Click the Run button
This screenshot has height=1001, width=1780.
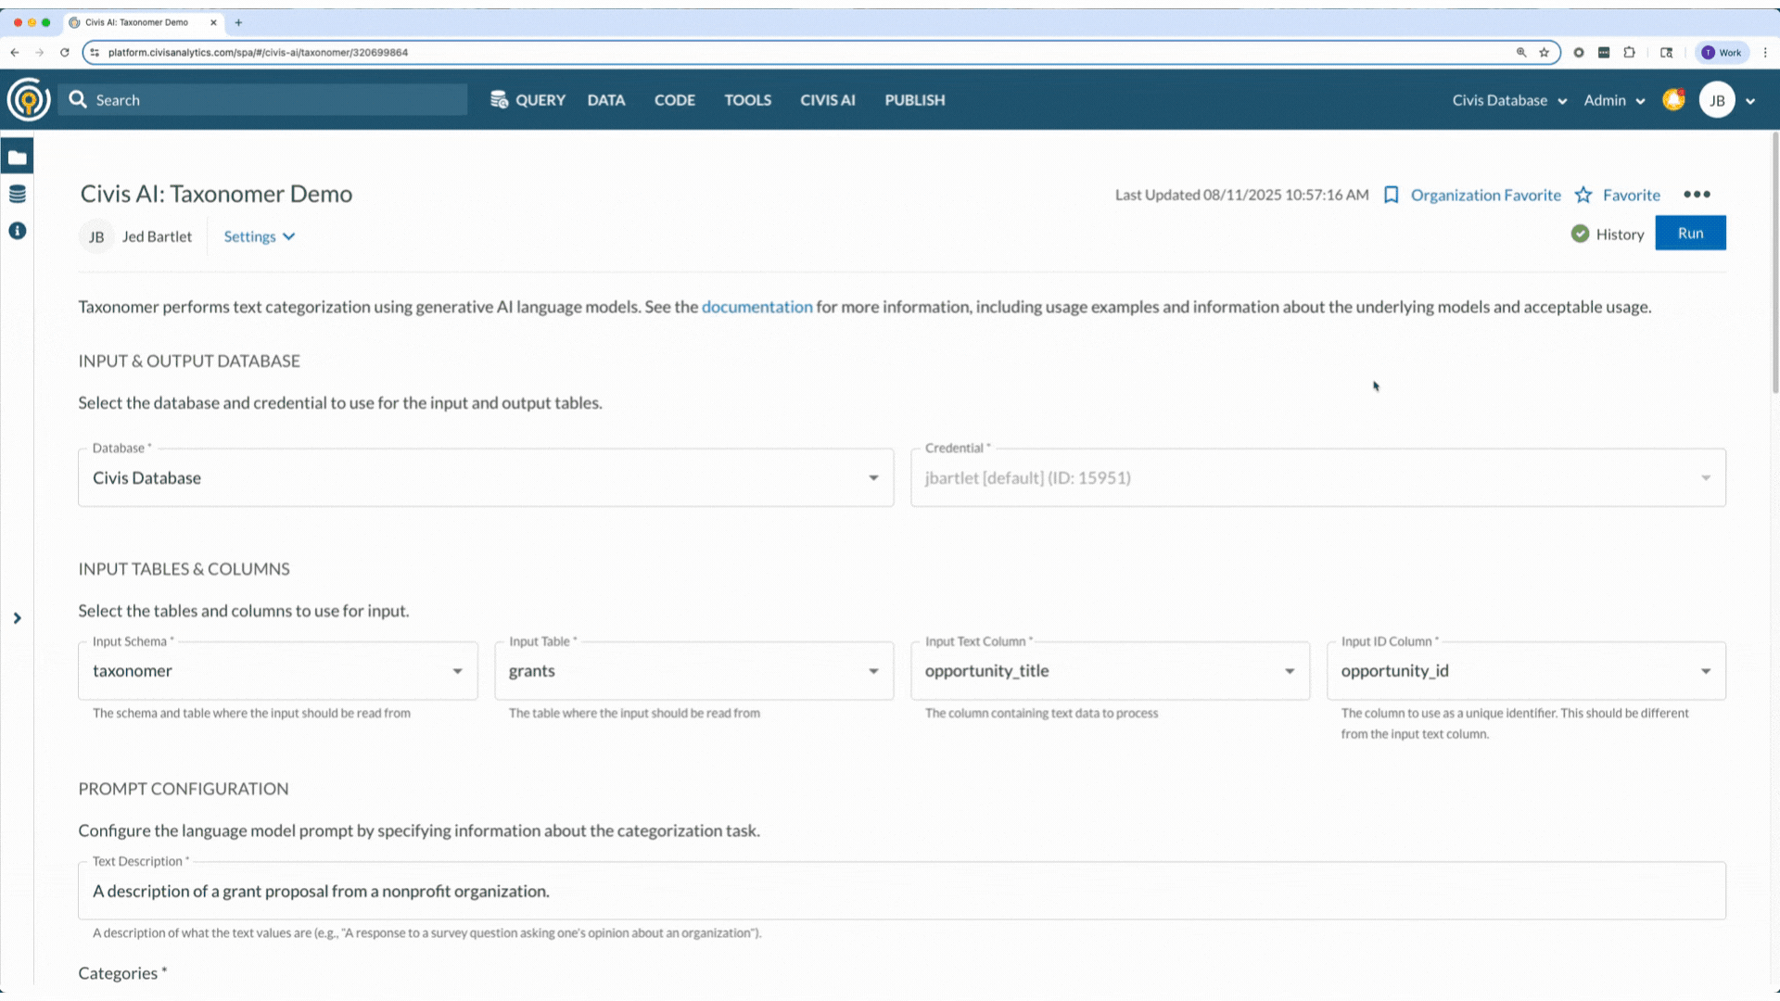(x=1690, y=233)
